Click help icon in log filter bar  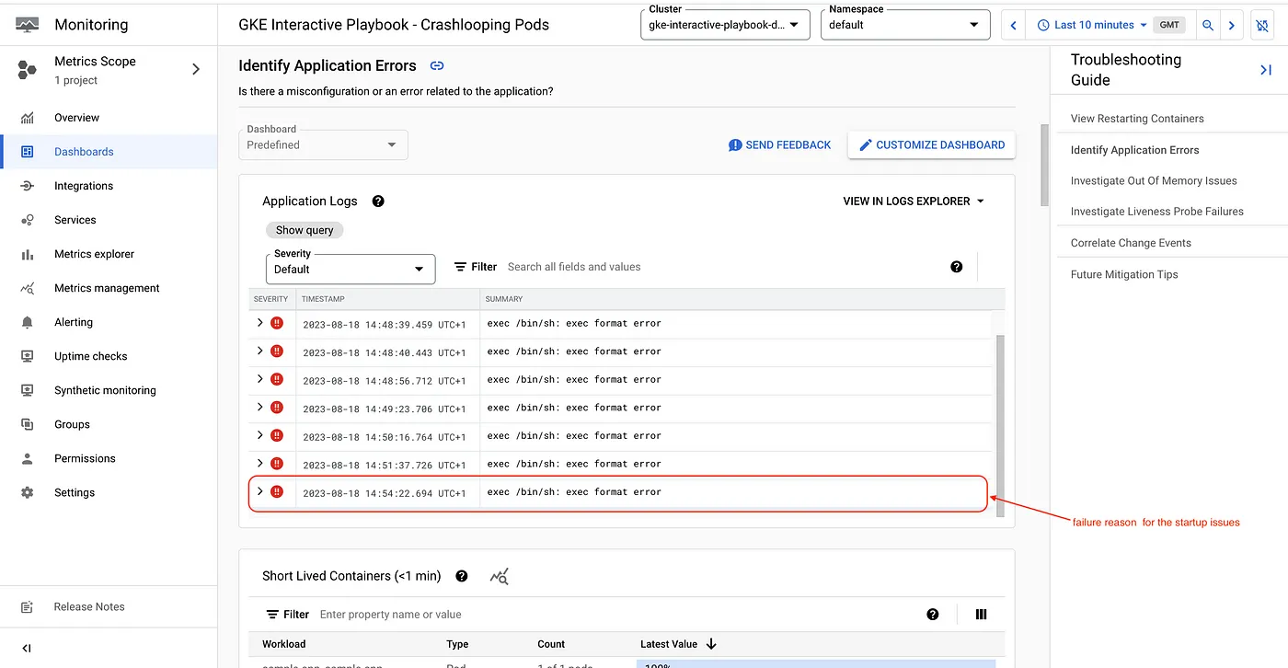point(957,267)
